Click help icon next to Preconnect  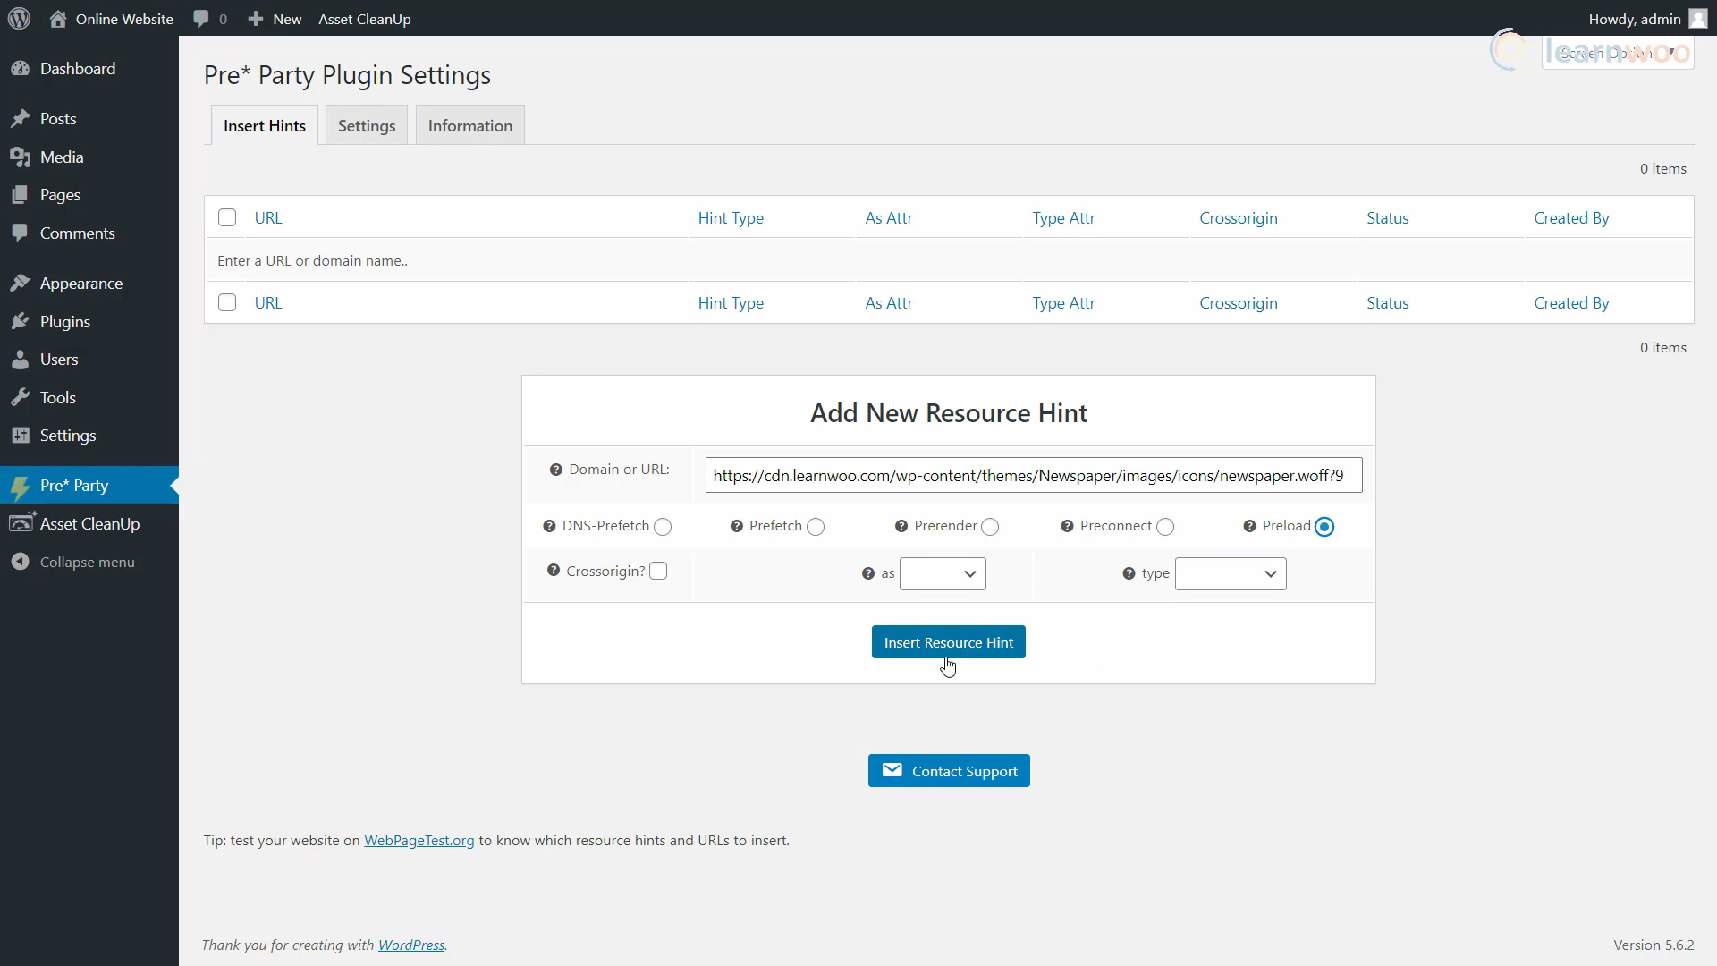click(x=1067, y=526)
